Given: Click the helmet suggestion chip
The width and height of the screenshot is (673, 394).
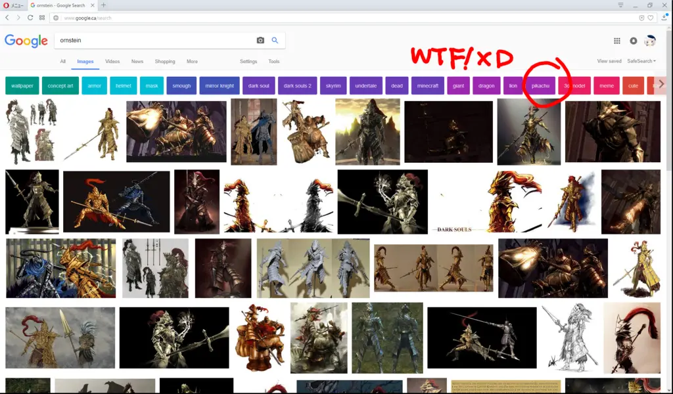Looking at the screenshot, I should pos(123,86).
